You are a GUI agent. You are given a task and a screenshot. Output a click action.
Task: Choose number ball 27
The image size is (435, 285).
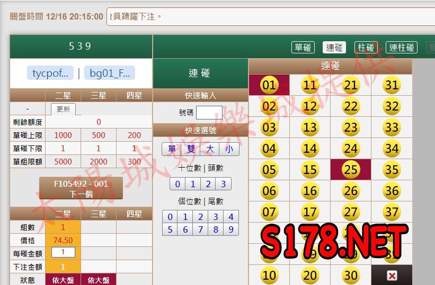(x=351, y=212)
